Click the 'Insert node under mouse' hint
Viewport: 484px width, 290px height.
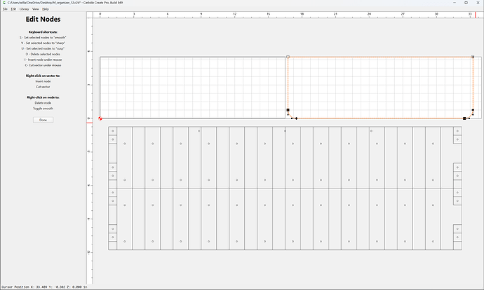43,60
